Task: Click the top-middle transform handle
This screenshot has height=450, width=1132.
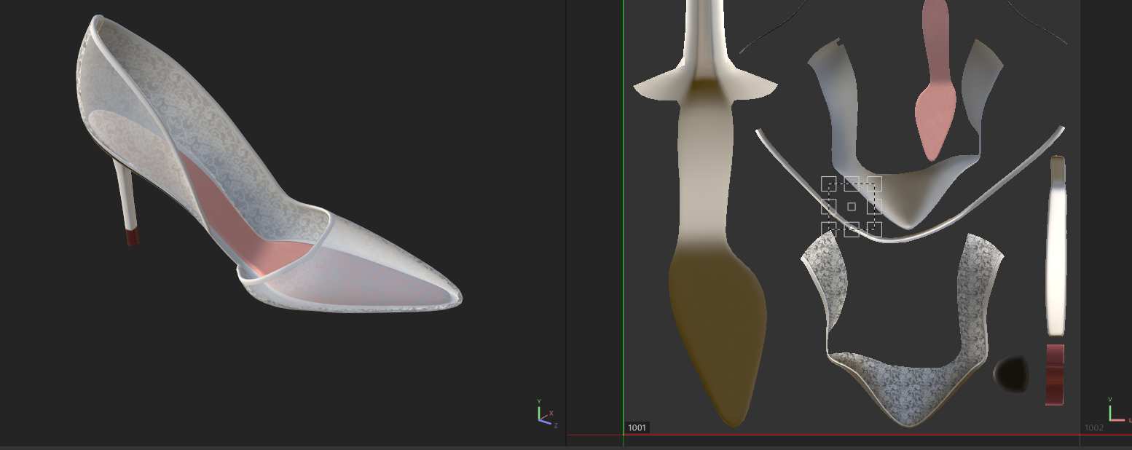Action: coord(852,183)
